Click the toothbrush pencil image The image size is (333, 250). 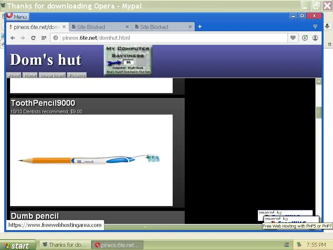click(91, 160)
